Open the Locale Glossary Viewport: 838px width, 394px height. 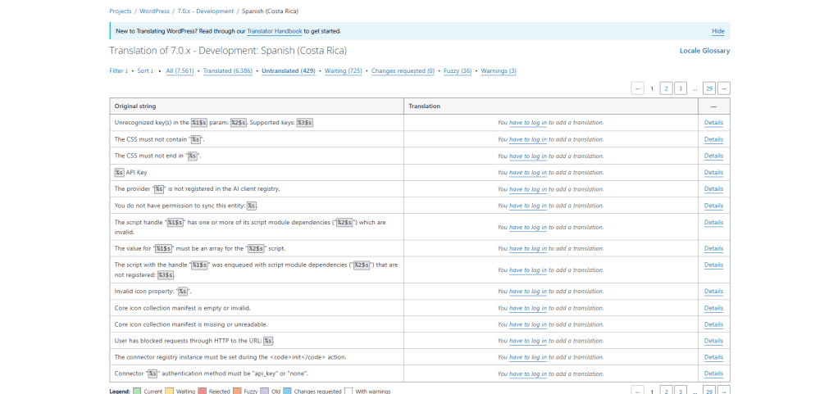click(704, 51)
